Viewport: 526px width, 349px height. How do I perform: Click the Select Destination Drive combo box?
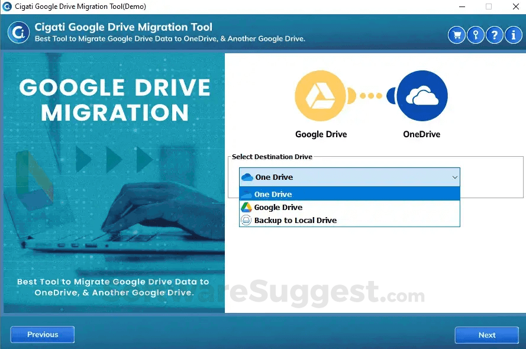(349, 177)
